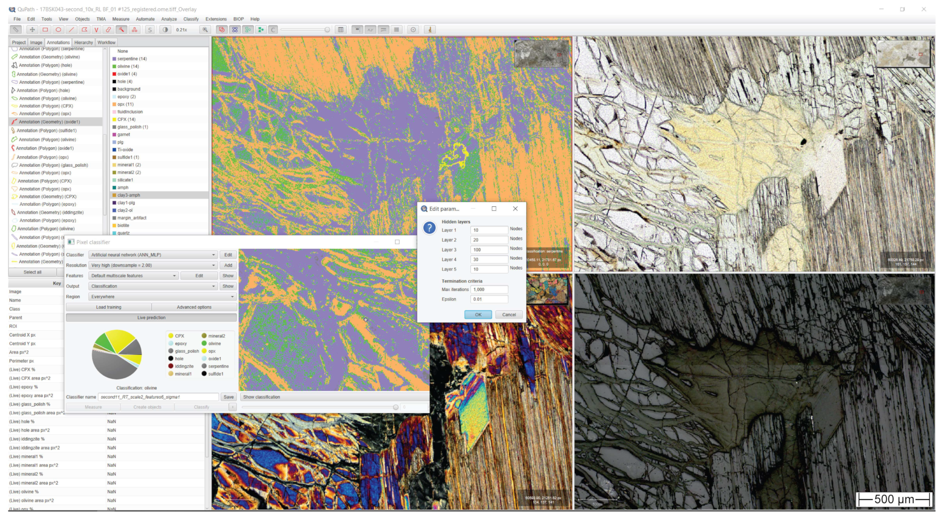Select the Wand tool

(121, 30)
